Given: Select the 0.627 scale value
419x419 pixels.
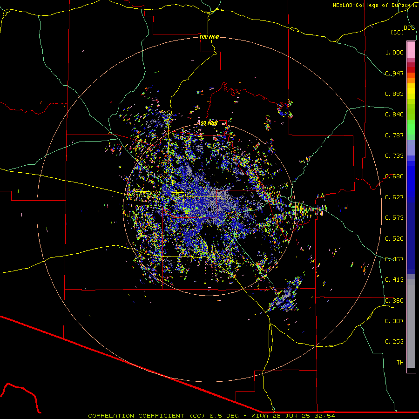Looking at the screenshot, I should tap(394, 197).
